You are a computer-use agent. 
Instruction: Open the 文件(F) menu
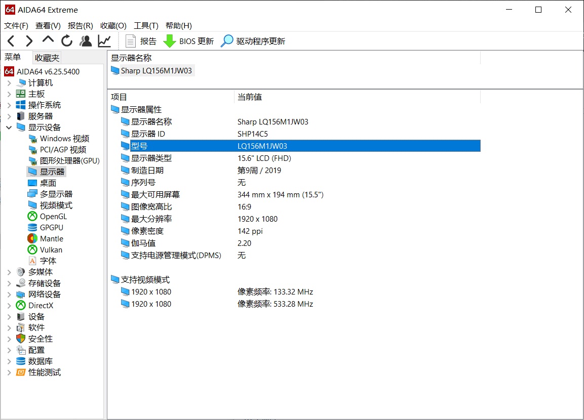point(16,26)
